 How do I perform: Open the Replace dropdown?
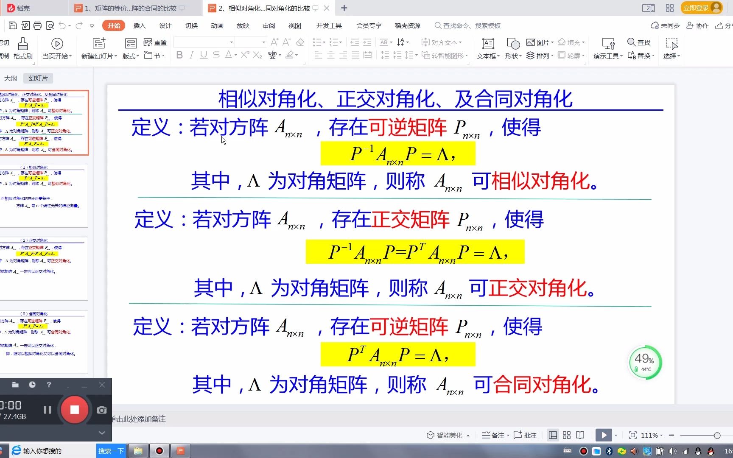(641, 56)
